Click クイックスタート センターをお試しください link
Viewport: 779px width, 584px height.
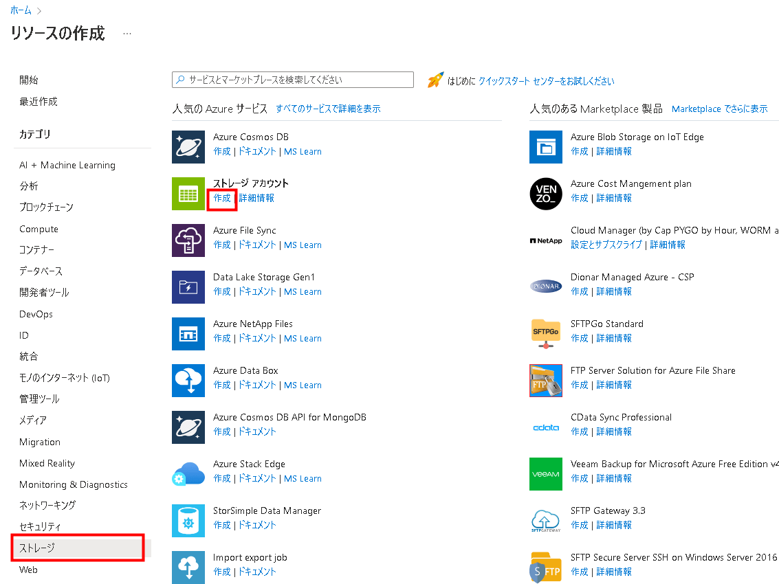click(x=546, y=81)
